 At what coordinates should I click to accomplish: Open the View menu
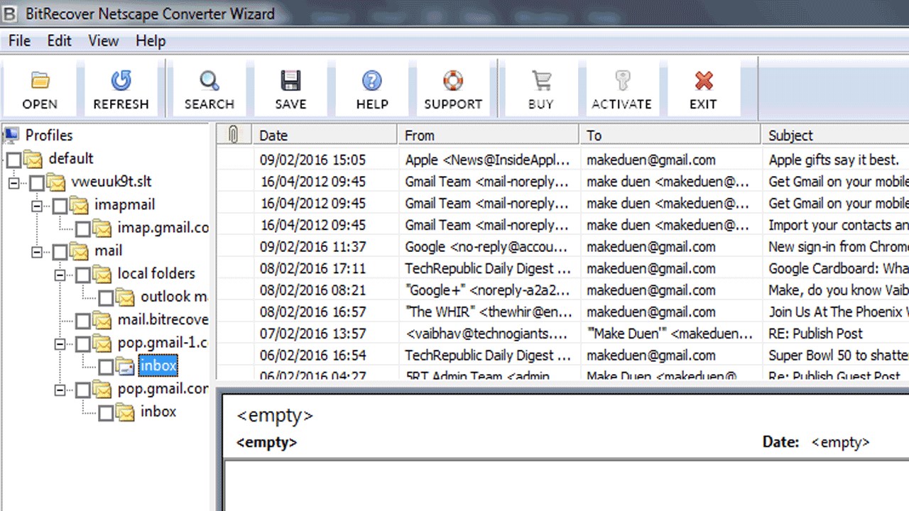(103, 41)
